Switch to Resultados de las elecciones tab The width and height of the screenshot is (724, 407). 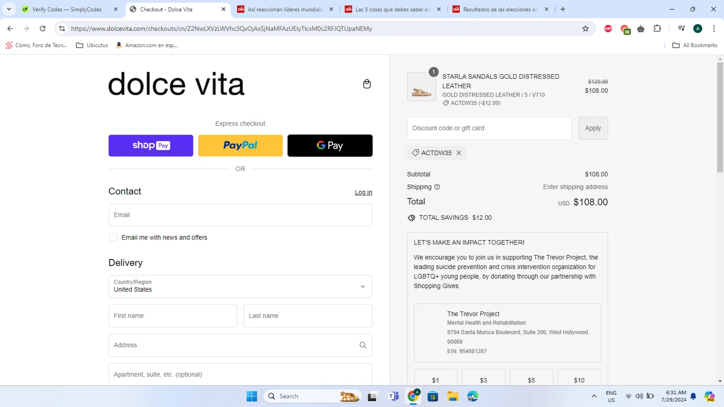coord(501,9)
